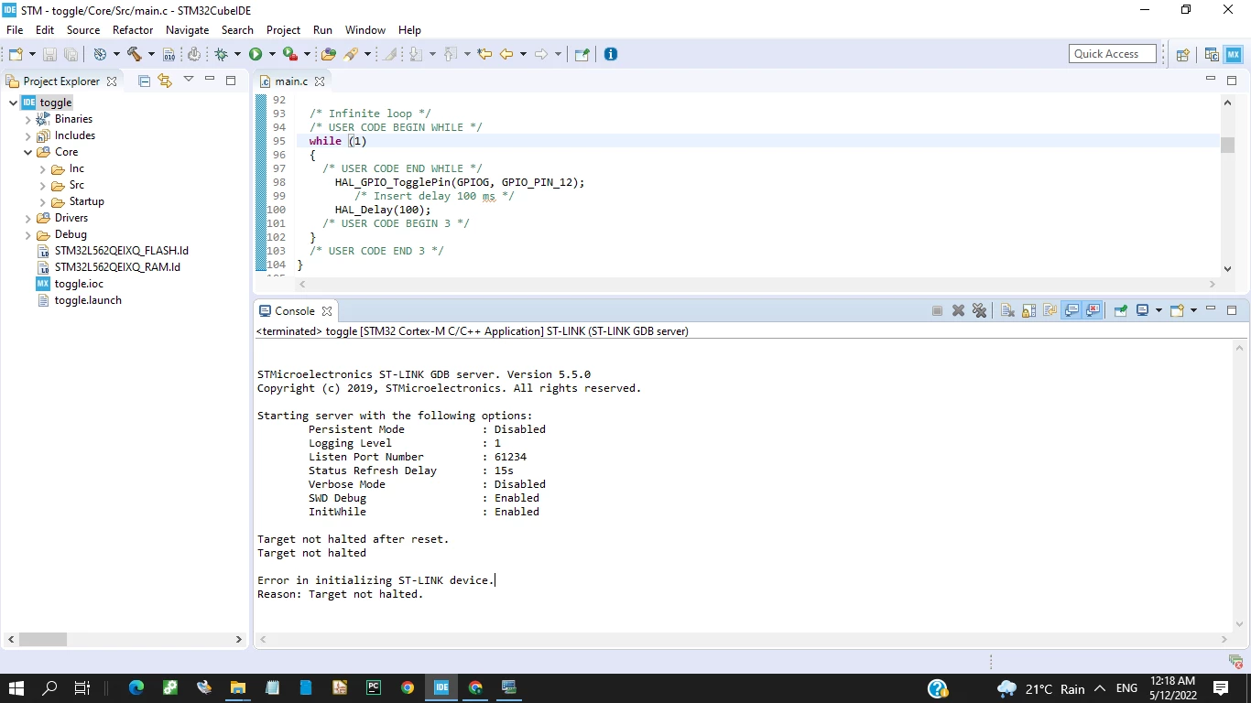Open the Run button dropdown arrow

coord(271,54)
